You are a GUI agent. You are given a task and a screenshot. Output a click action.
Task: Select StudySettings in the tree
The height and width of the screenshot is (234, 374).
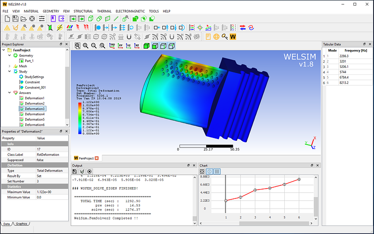(x=34, y=77)
